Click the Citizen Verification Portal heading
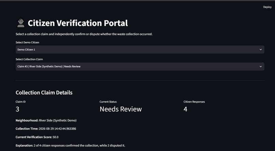 (x=78, y=23)
